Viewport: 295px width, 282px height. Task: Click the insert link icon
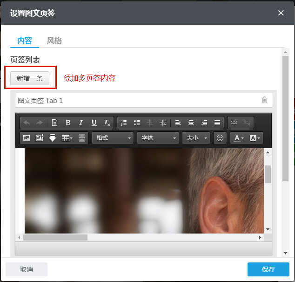(x=234, y=123)
